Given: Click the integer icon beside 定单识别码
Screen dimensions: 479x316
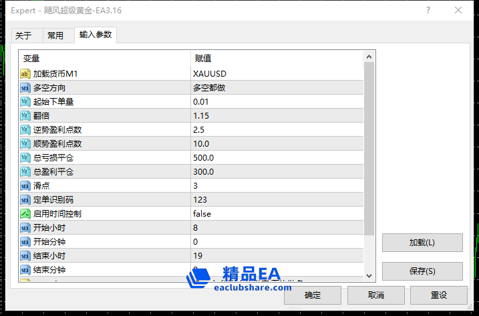Looking at the screenshot, I should point(25,200).
